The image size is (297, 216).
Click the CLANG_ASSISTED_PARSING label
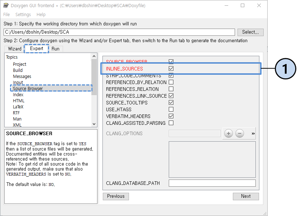pyautogui.click(x=136, y=123)
